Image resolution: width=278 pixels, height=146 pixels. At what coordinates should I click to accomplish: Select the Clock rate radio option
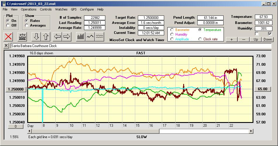[200, 39]
